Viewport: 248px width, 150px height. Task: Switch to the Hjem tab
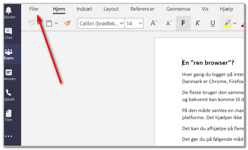pos(59,9)
